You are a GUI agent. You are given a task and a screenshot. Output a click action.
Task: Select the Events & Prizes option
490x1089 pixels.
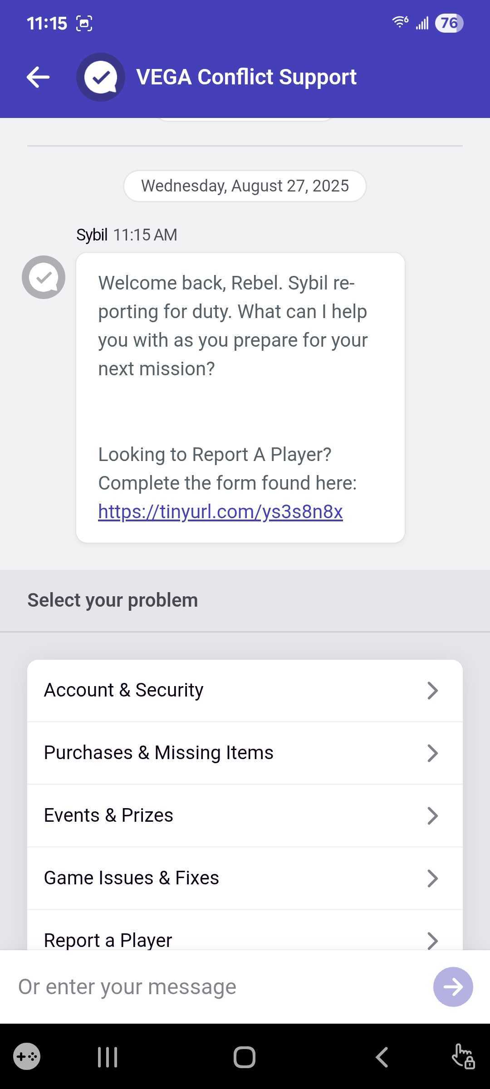109,815
